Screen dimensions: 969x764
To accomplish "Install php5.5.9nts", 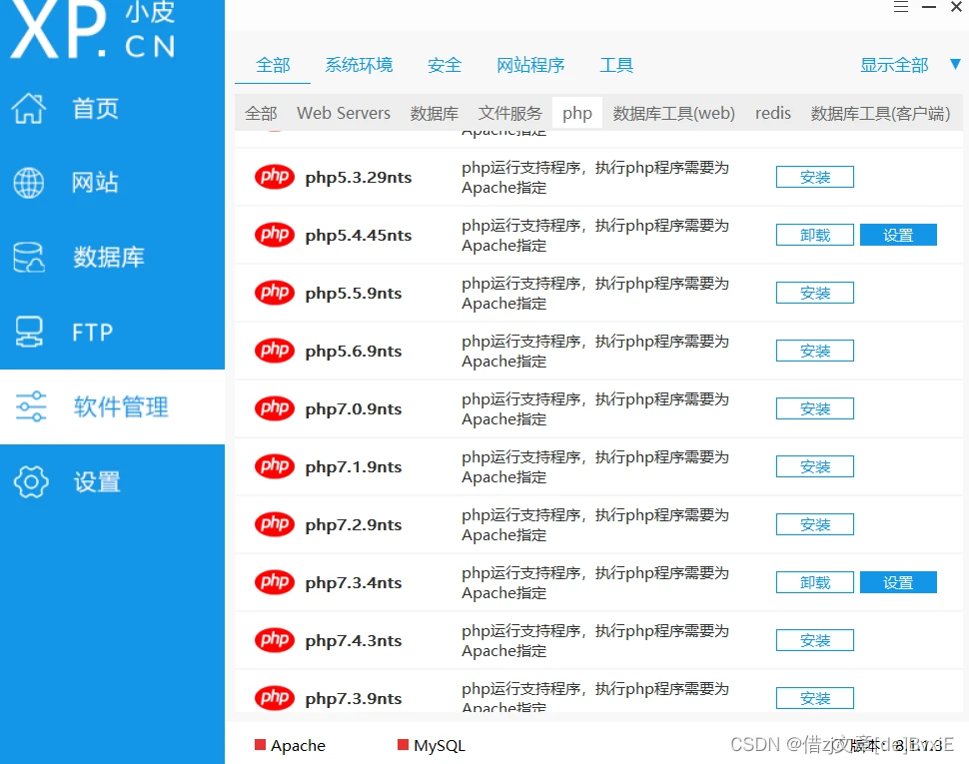I will (x=814, y=293).
